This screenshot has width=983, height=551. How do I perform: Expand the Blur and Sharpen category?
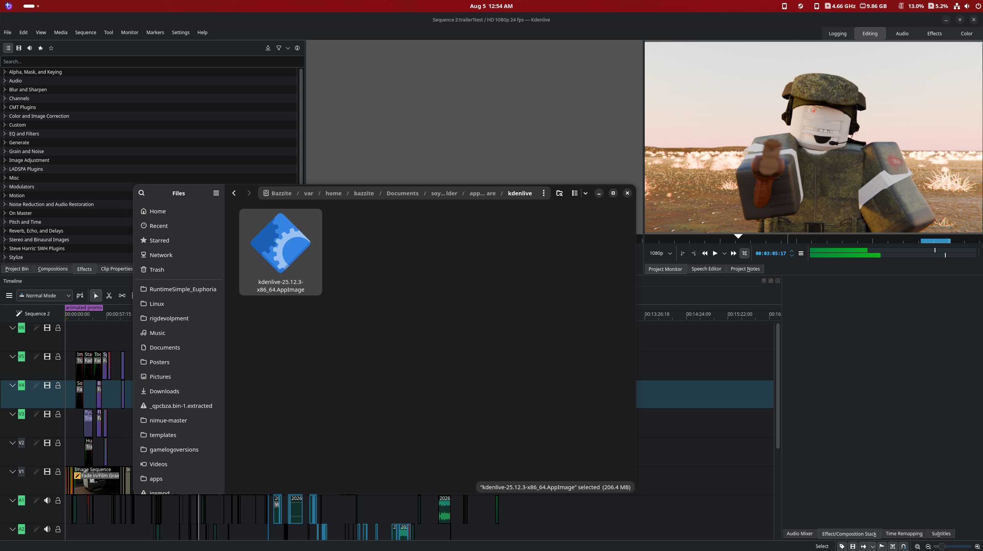pos(5,89)
